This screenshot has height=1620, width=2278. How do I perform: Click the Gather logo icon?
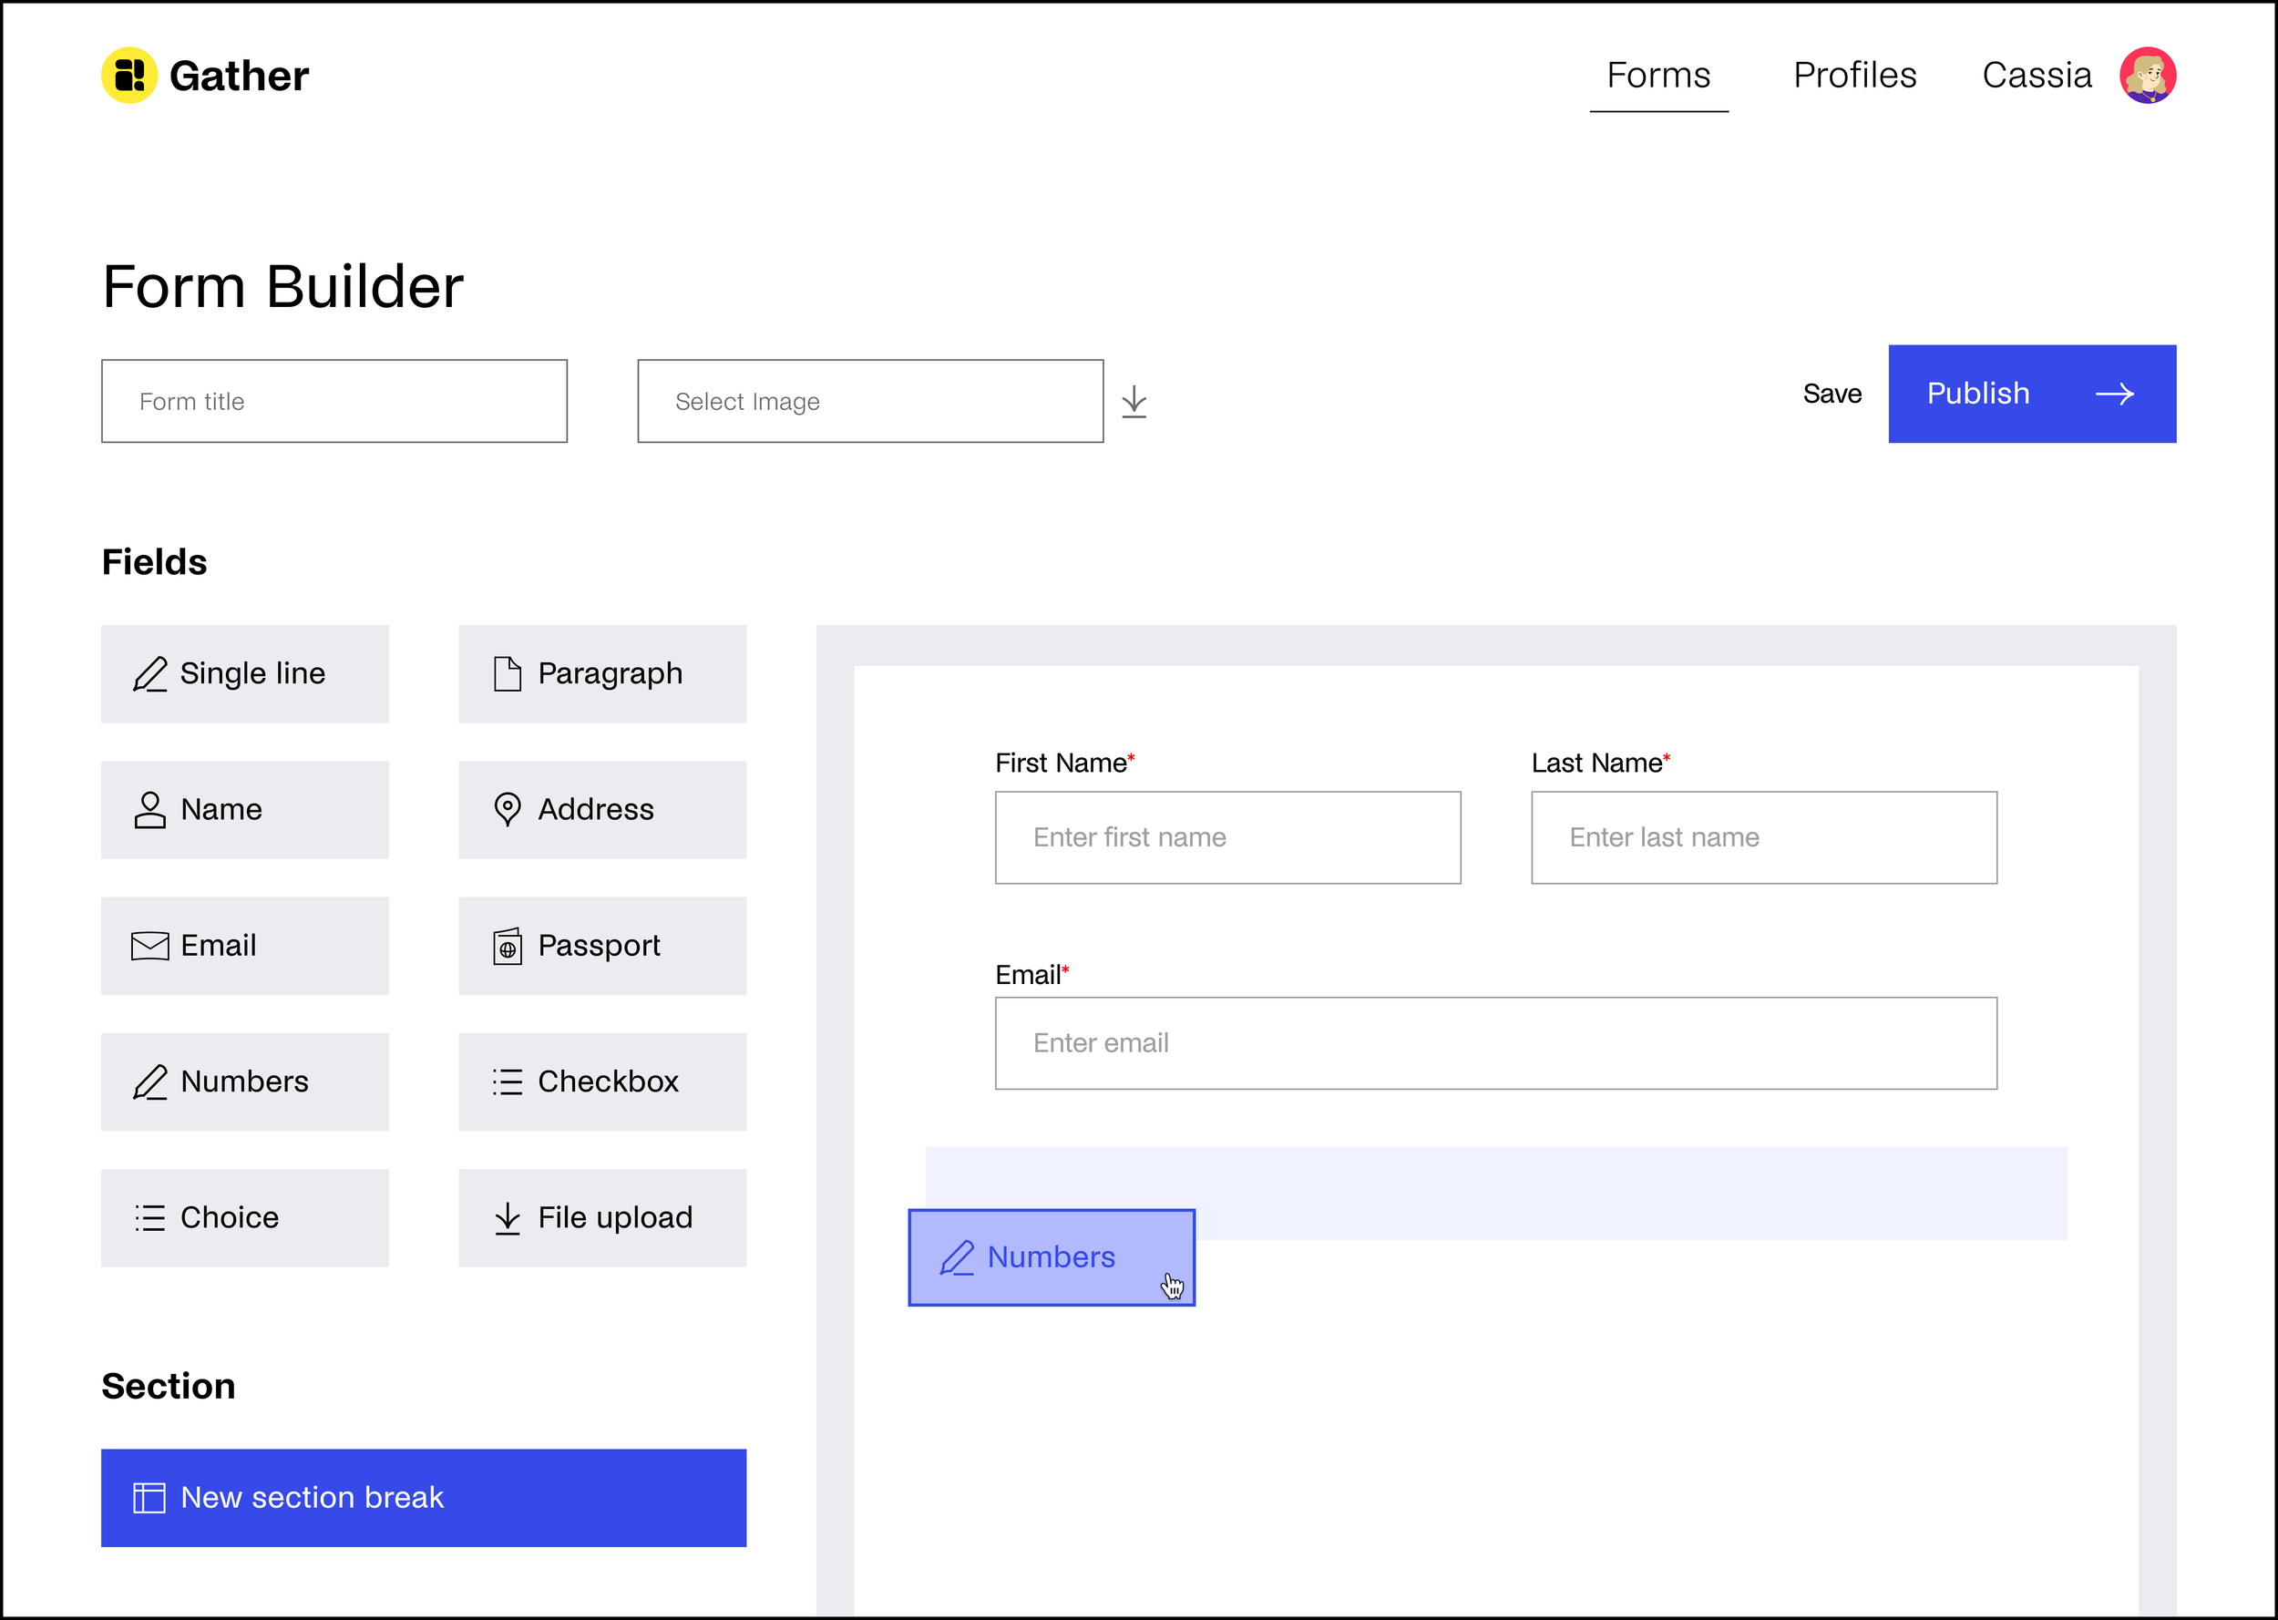click(129, 75)
